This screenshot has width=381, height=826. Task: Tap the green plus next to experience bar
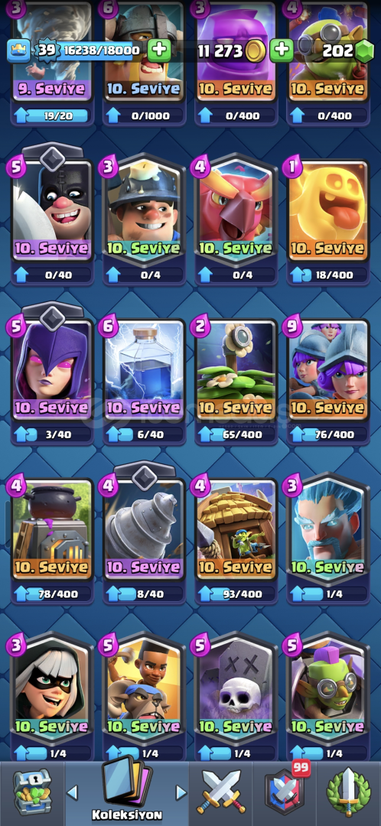coord(158,50)
